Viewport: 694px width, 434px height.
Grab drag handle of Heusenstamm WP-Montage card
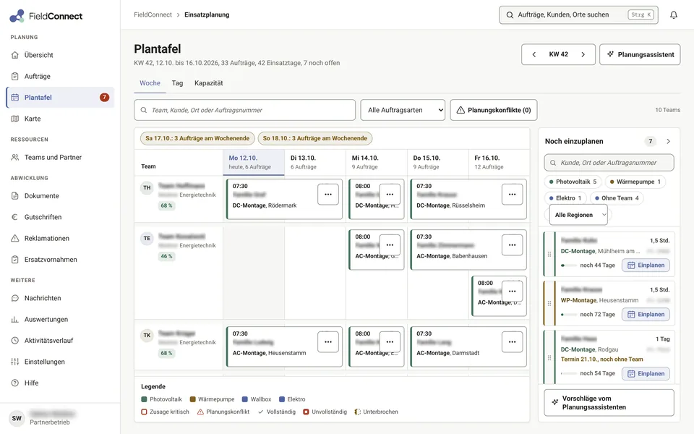(549, 303)
